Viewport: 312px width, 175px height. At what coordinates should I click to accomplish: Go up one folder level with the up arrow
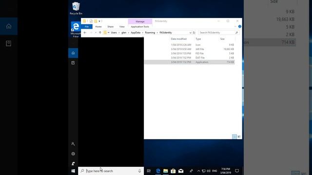(x=100, y=33)
